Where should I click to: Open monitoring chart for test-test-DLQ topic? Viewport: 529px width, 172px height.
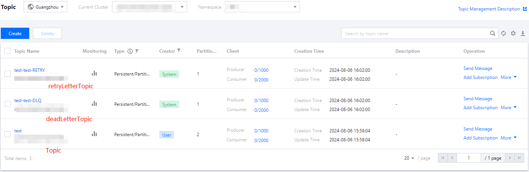pos(94,104)
